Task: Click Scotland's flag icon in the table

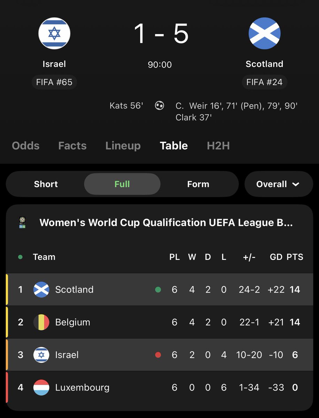Action: coord(41,289)
